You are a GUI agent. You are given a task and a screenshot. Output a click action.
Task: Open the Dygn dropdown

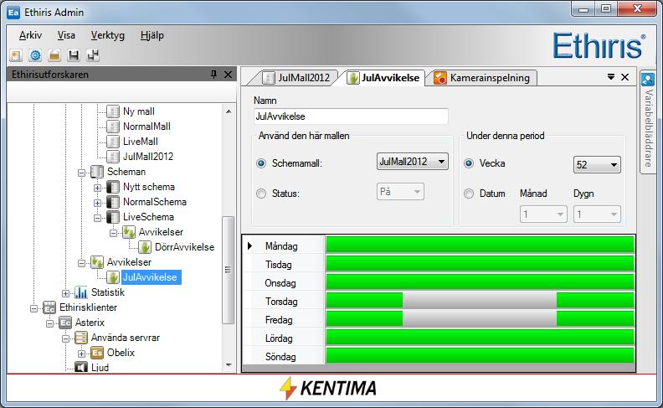click(597, 214)
